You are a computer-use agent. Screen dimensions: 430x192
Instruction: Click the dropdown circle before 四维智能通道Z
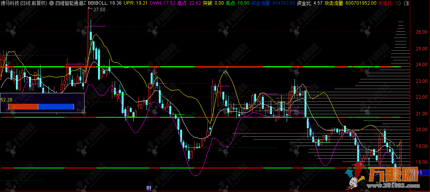click(52, 3)
